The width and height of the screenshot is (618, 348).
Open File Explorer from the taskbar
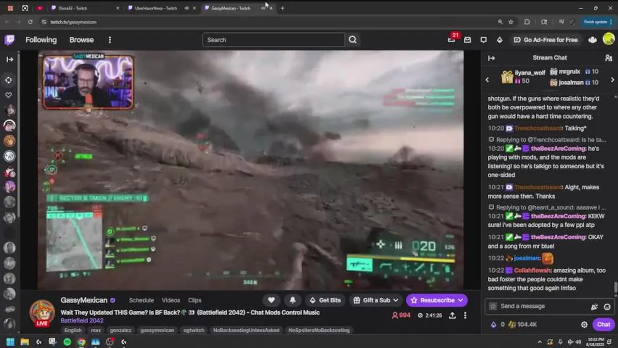coord(25,342)
